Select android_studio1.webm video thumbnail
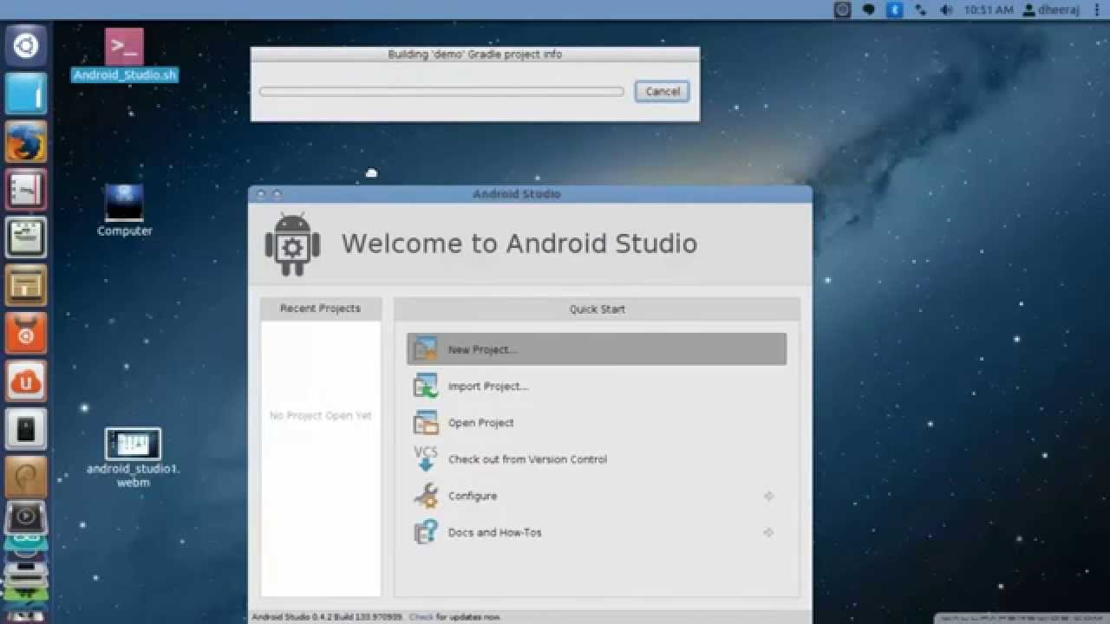The image size is (1110, 624). pyautogui.click(x=133, y=444)
